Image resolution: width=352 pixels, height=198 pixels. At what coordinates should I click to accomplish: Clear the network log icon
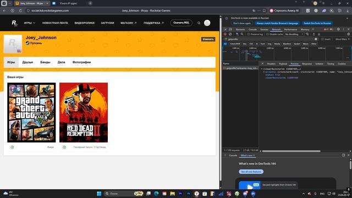click(230, 34)
